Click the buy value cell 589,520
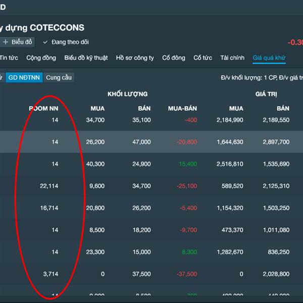 [232, 186]
